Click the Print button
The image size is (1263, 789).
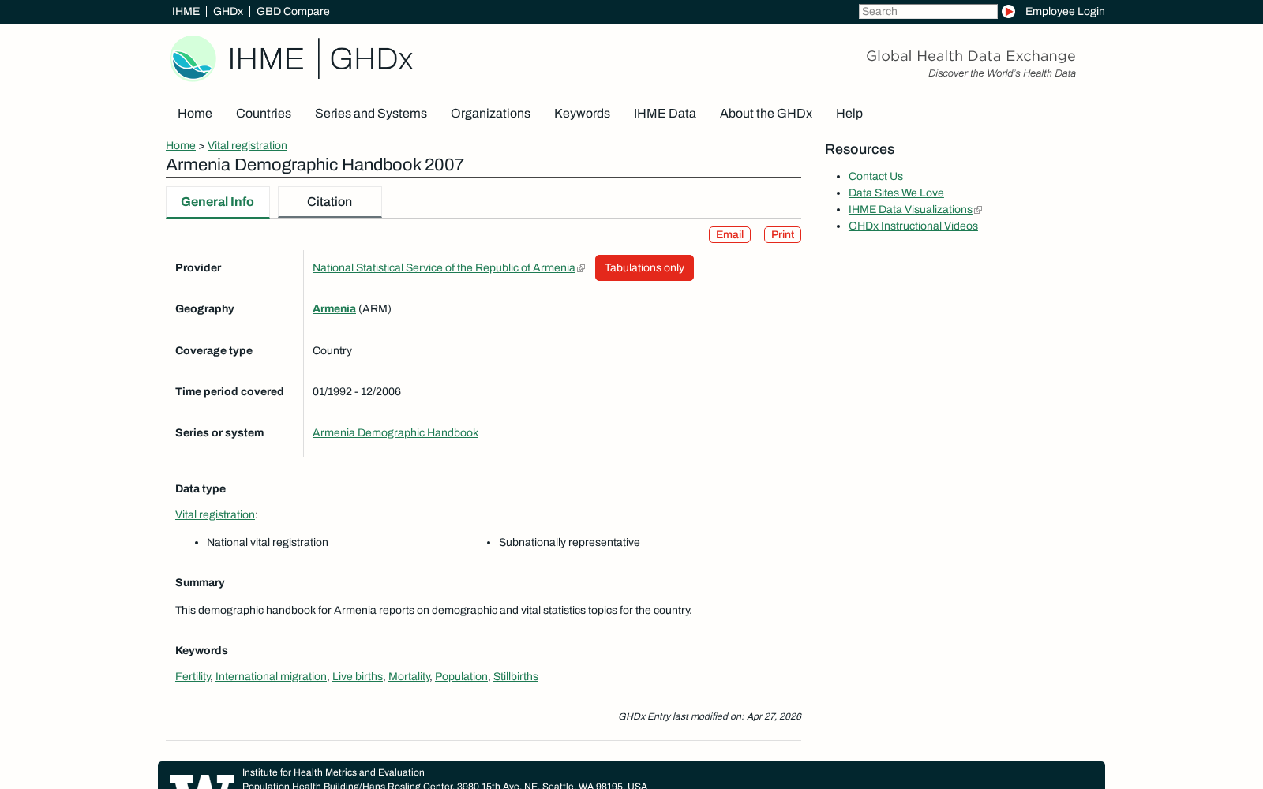pyautogui.click(x=782, y=234)
